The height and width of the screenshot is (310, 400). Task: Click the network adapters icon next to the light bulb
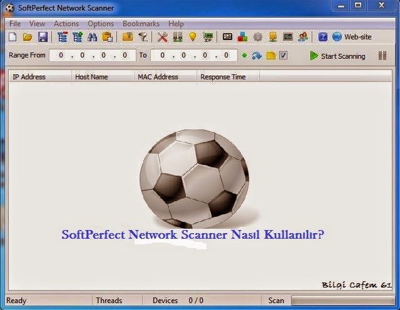point(178,37)
